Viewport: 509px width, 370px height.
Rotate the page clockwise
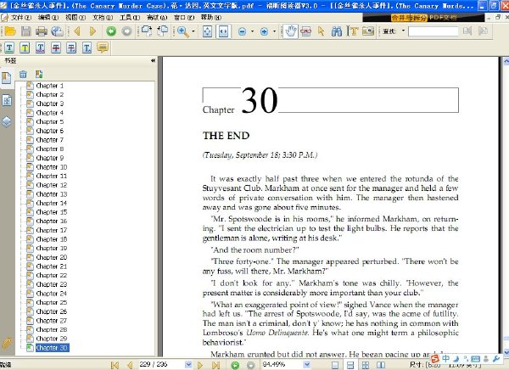tap(147, 31)
